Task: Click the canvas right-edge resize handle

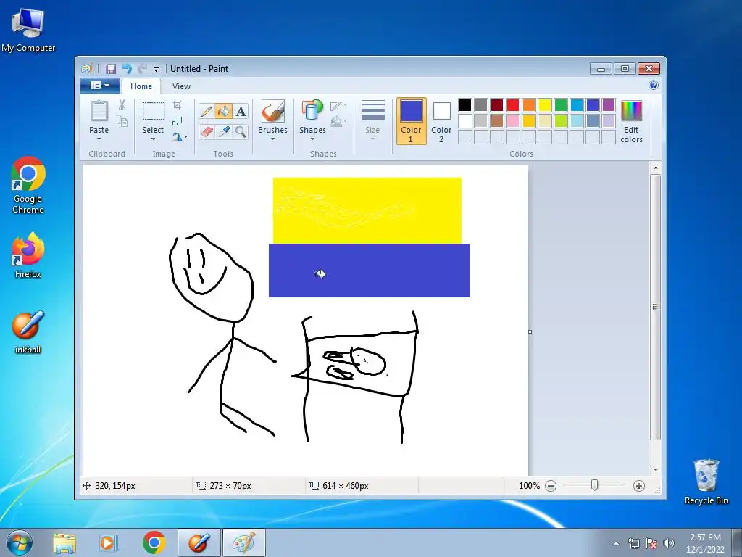Action: click(x=530, y=331)
